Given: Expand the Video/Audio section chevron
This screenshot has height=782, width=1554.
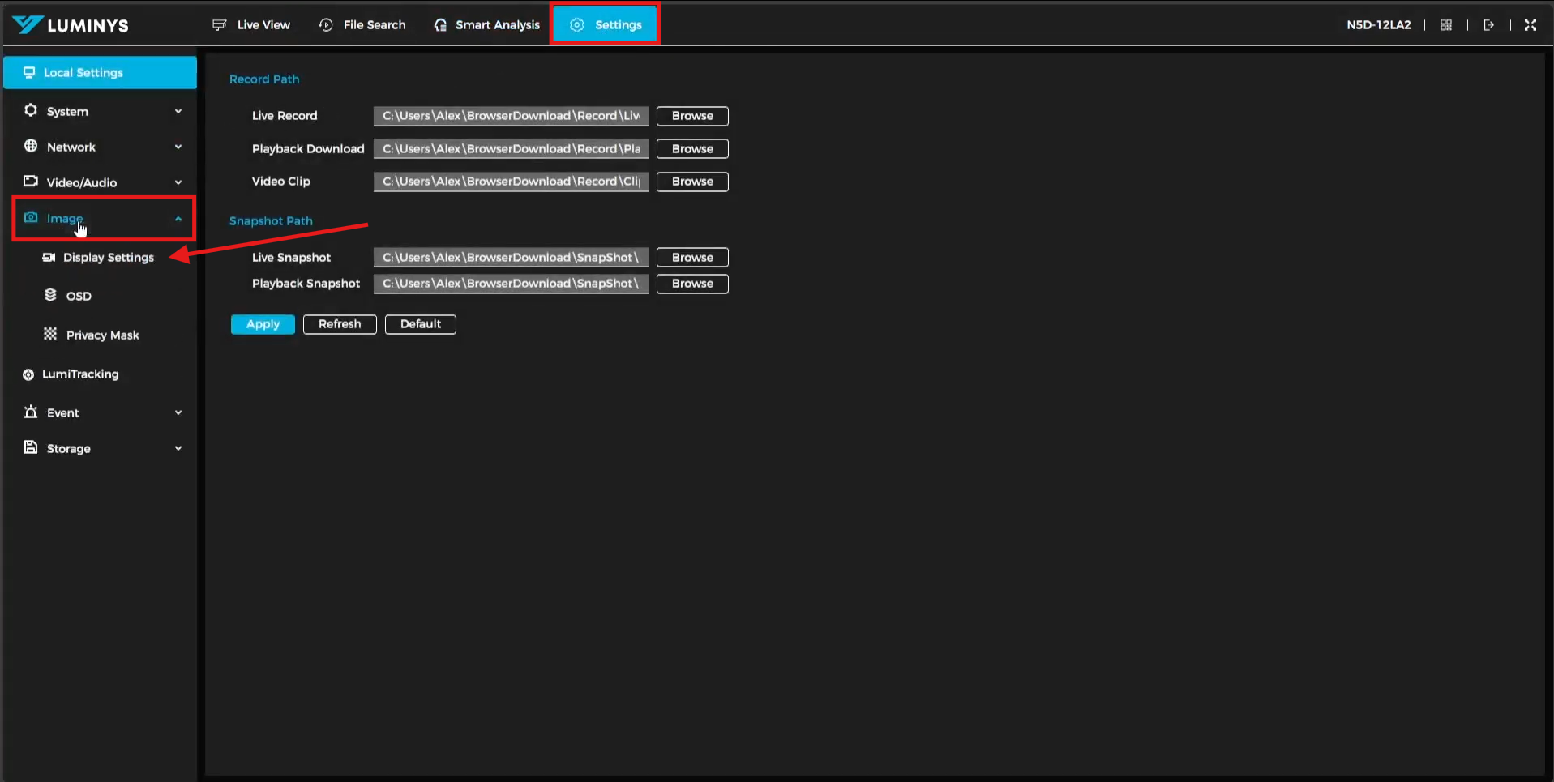Looking at the screenshot, I should pyautogui.click(x=178, y=182).
